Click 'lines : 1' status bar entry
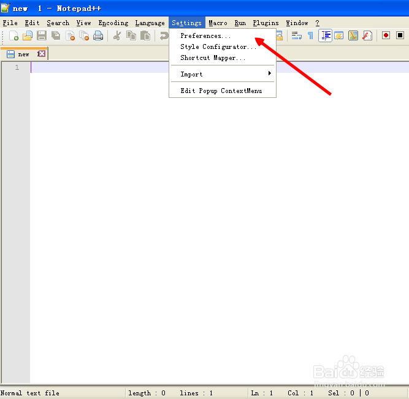This screenshot has height=399, width=409. pyautogui.click(x=196, y=393)
